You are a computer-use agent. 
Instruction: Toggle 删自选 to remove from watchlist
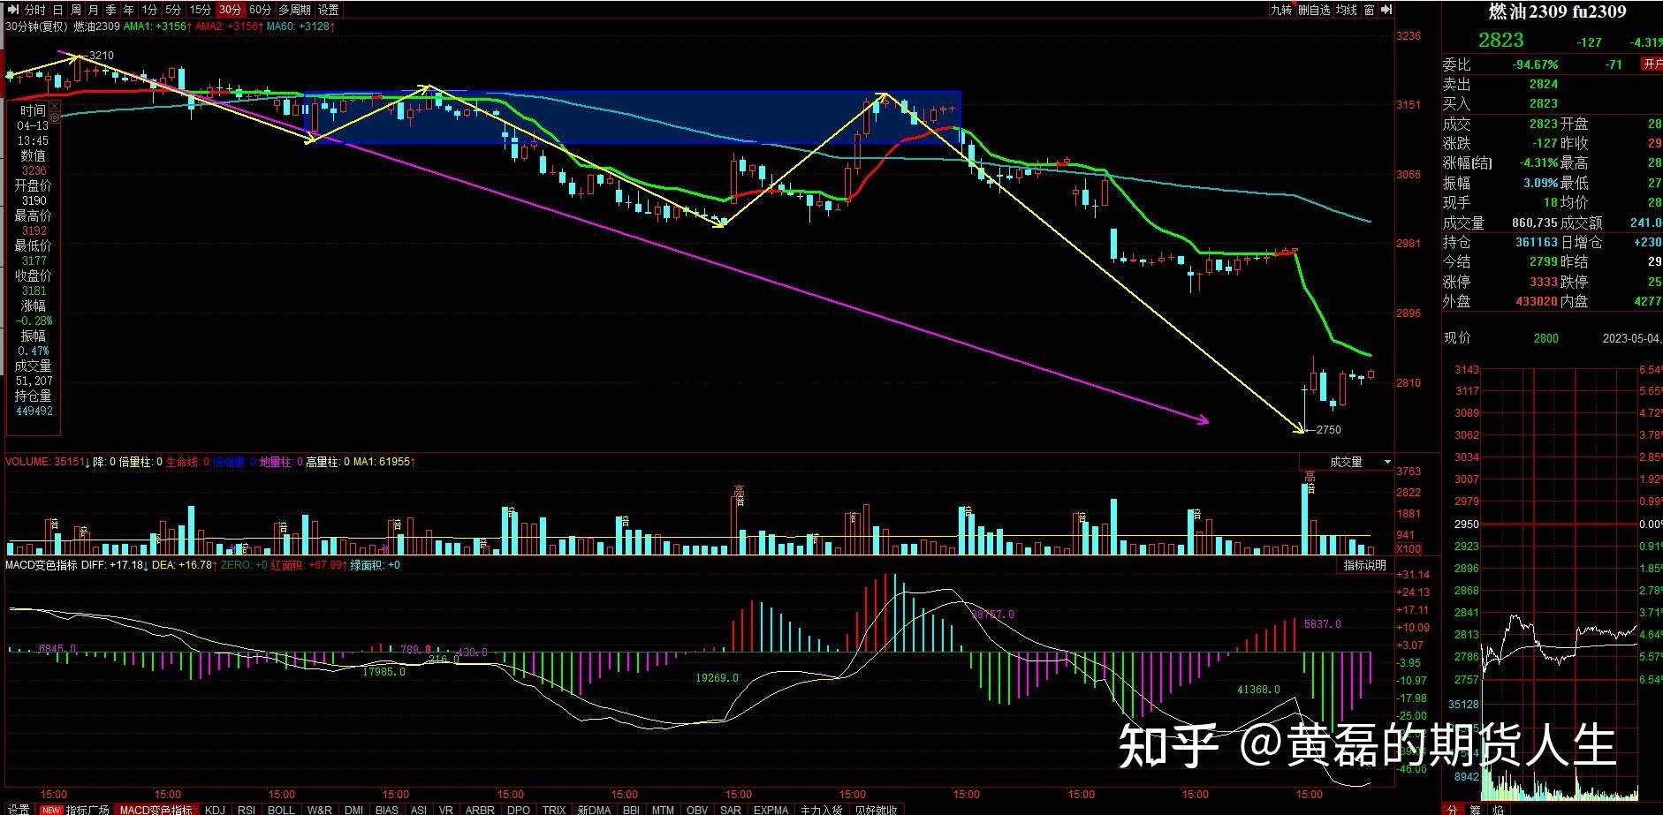[x=1313, y=10]
